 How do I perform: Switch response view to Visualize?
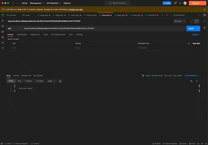(x=40, y=81)
